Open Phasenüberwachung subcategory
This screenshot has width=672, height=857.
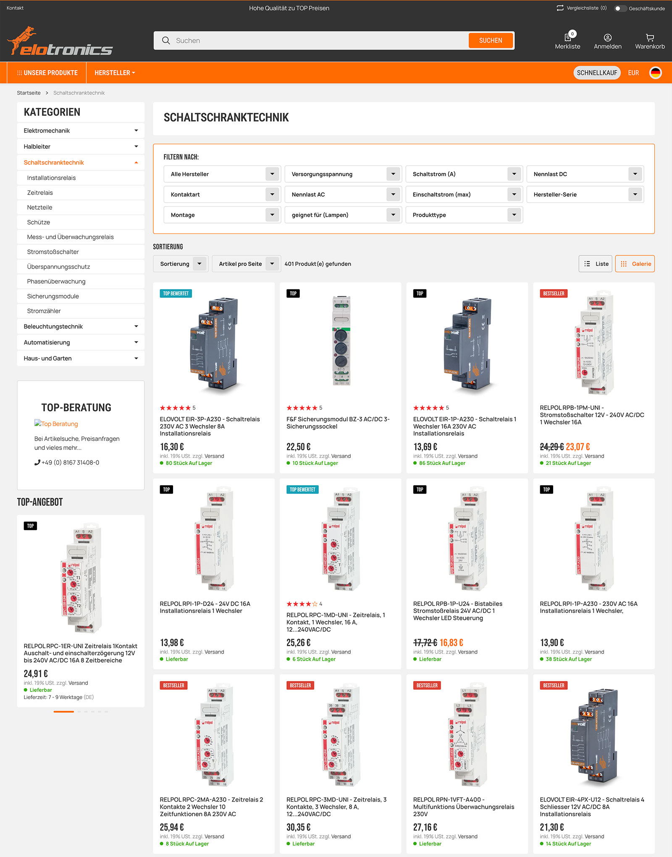81,281
